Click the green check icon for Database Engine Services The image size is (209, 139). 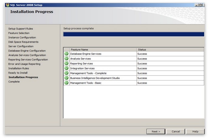click(x=67, y=54)
